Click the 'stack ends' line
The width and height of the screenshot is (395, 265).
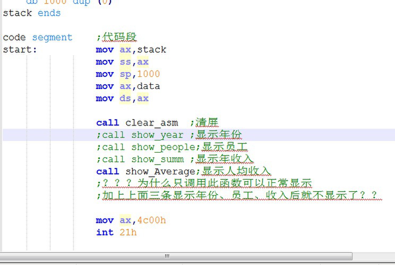[32, 13]
